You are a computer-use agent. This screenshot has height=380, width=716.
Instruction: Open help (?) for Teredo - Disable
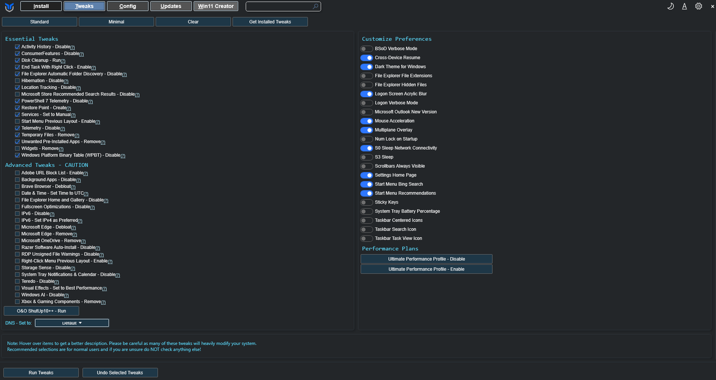[56, 282]
